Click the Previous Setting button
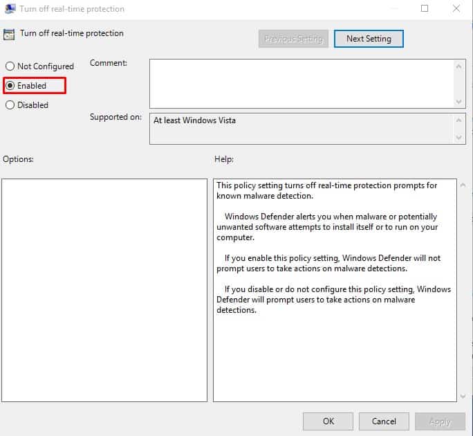473x436 pixels. pyautogui.click(x=293, y=39)
